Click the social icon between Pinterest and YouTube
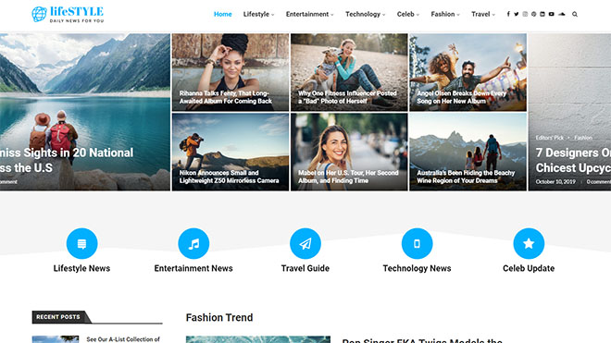Screen dimensions: 611x343 click(542, 14)
